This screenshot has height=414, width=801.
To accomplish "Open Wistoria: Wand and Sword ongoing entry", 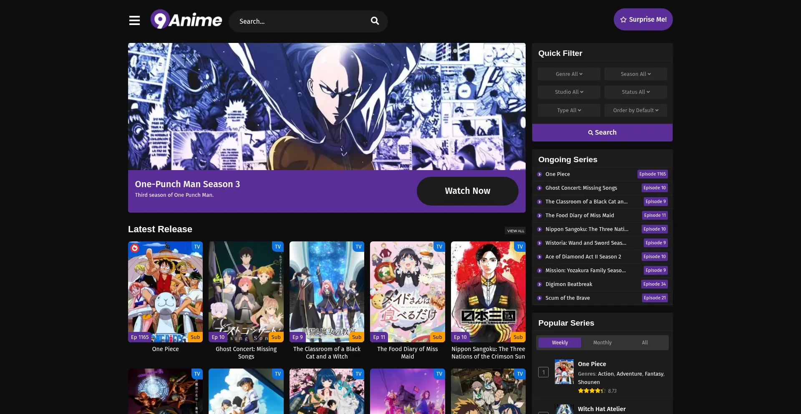I will coord(586,243).
